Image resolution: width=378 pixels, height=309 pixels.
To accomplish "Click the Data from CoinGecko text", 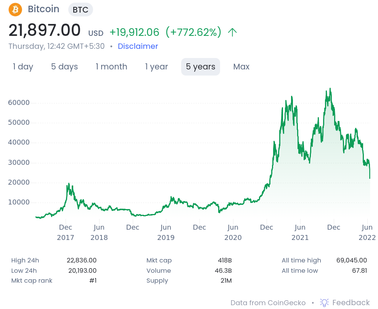I will [x=268, y=303].
